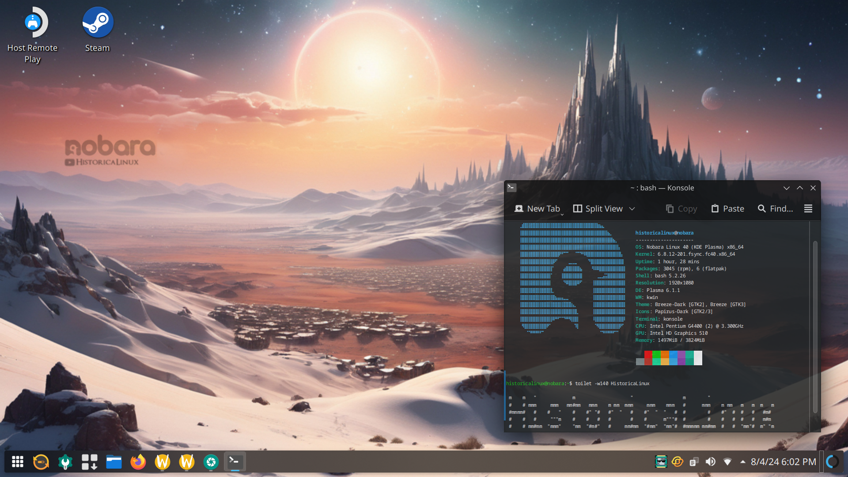Expand hidden system tray icons arrow
This screenshot has height=477, width=848.
[743, 462]
